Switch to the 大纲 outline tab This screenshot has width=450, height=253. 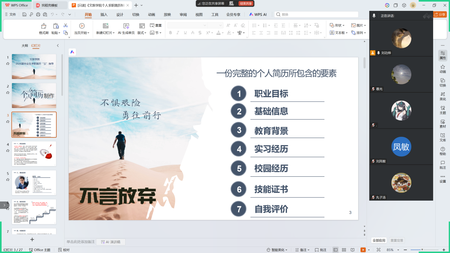[25, 46]
